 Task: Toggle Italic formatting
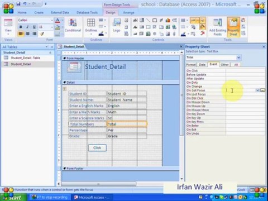pyautogui.click(x=27, y=27)
